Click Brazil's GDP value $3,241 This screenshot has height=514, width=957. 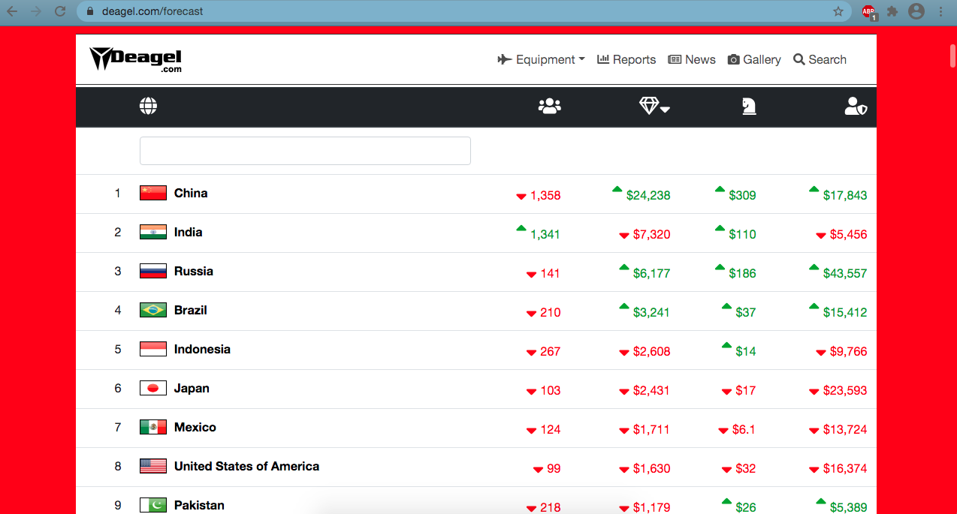(652, 313)
